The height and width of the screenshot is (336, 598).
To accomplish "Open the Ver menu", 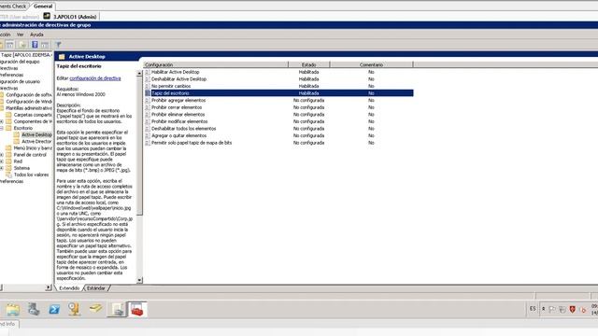I will point(21,35).
